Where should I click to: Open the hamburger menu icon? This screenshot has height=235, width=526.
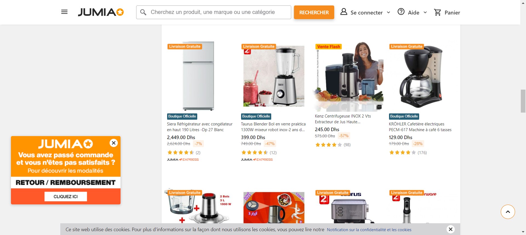(x=64, y=12)
